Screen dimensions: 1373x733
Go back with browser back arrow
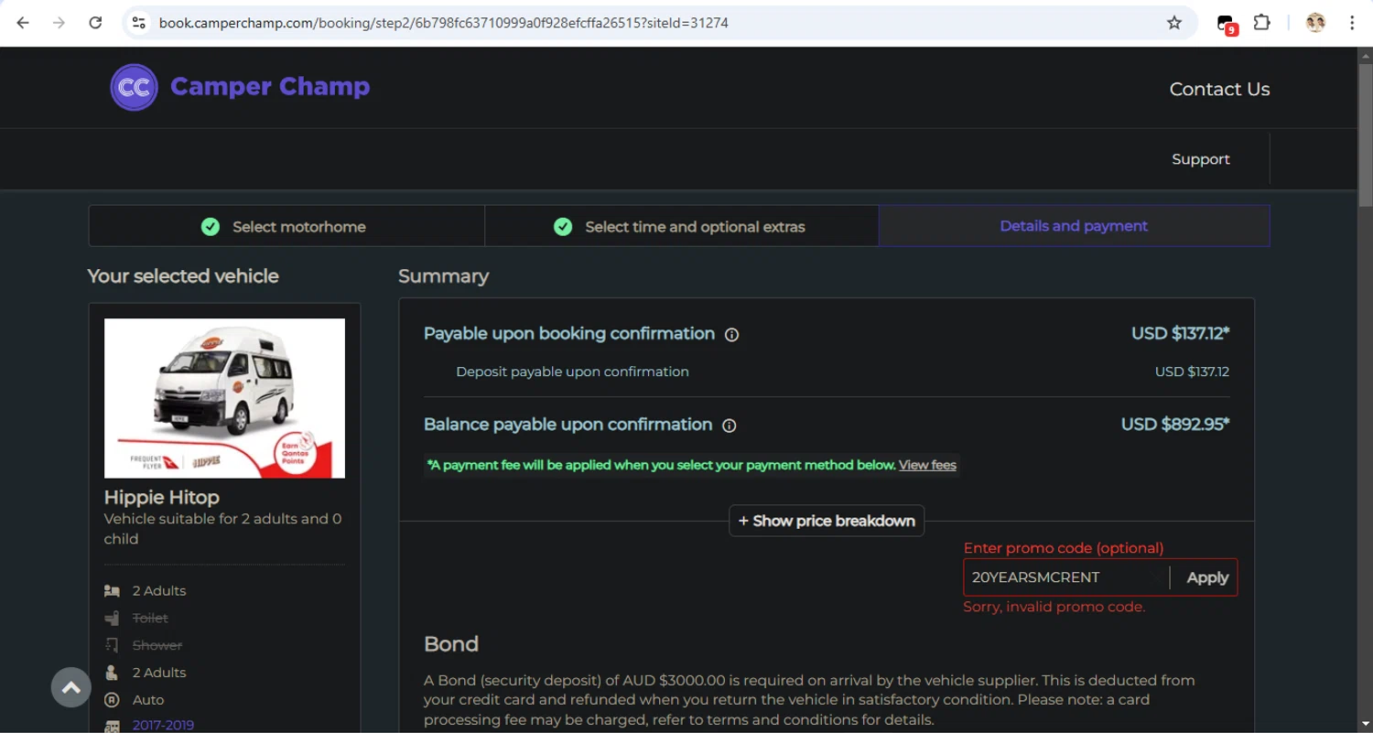coord(23,23)
